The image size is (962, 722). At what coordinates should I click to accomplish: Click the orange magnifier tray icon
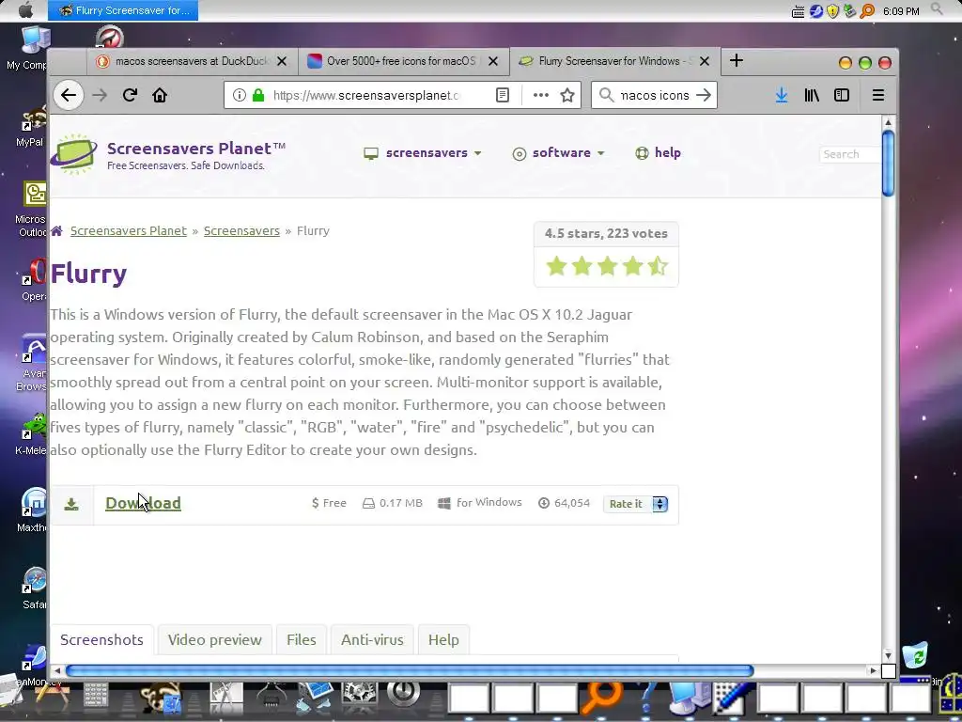867,10
